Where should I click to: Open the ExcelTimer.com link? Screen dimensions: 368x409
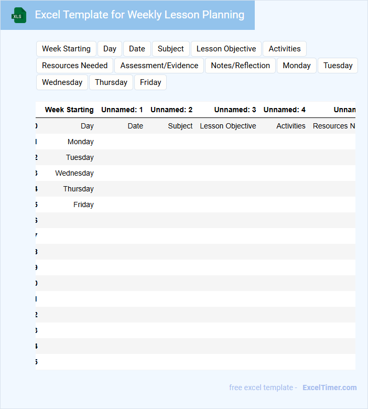pyautogui.click(x=329, y=388)
